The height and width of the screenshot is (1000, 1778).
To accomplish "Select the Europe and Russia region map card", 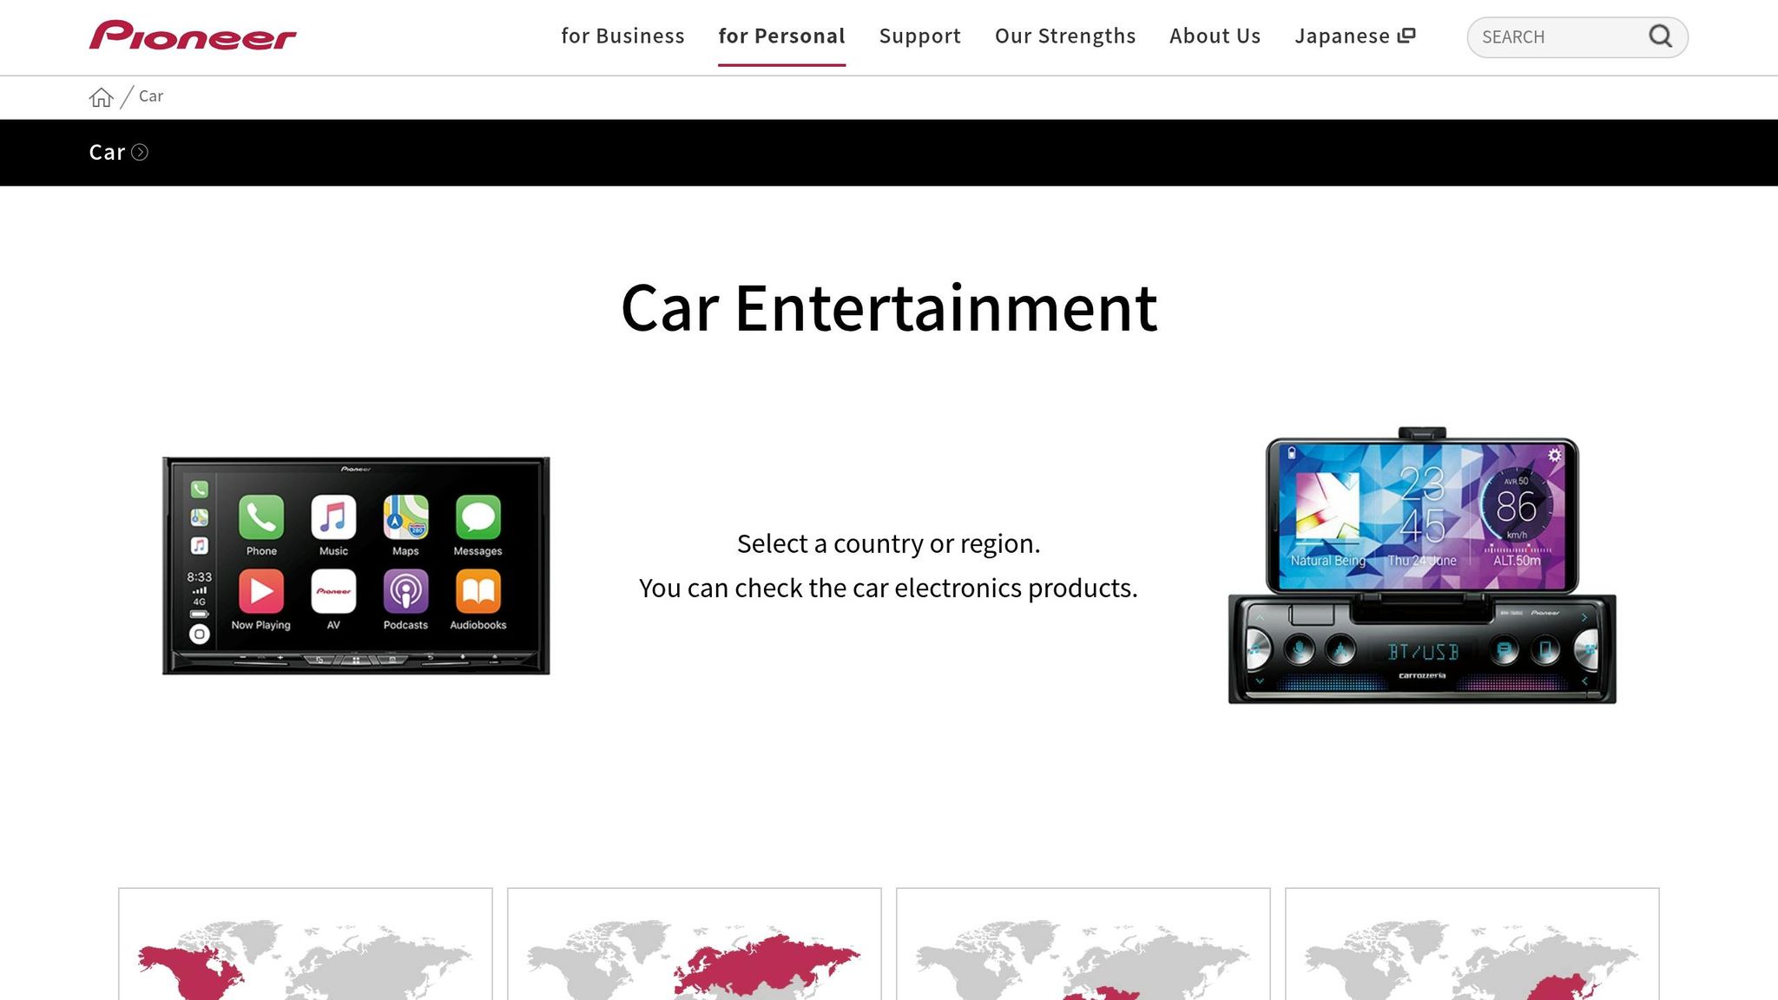I will coord(695,946).
